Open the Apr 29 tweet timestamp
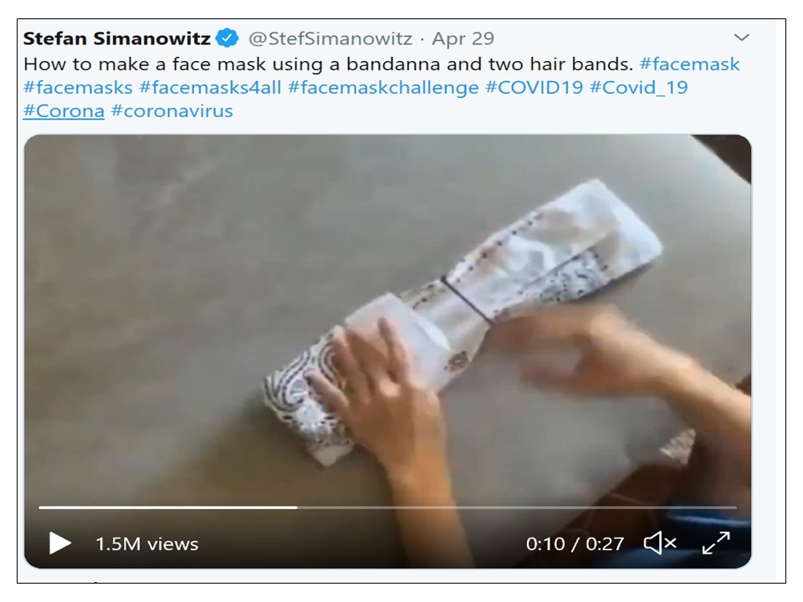803x602 pixels. (463, 38)
